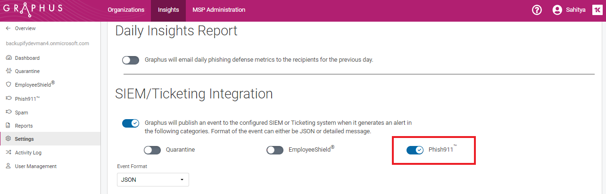Viewport: 606px width, 194px height.
Task: Open the Organizations tab
Action: click(126, 10)
